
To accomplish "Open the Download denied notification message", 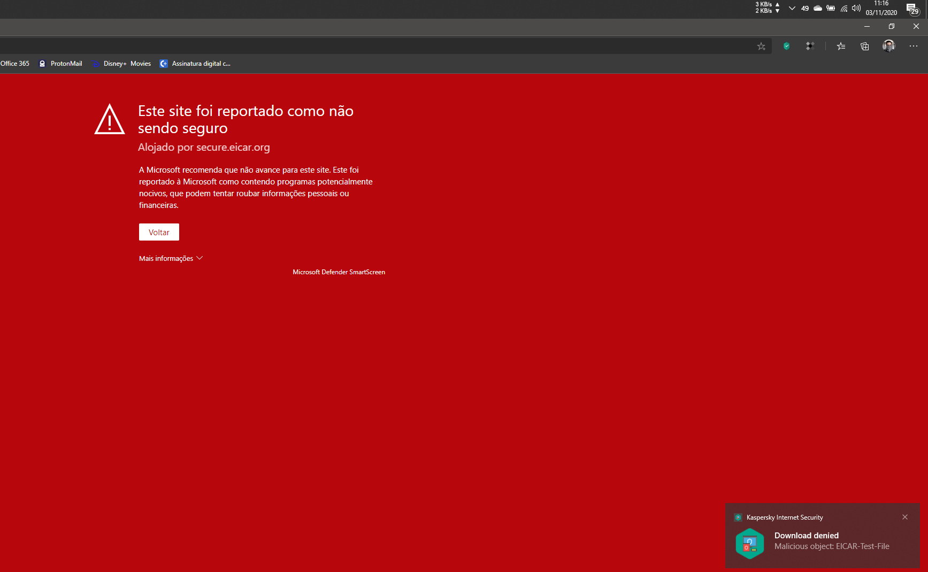I will click(832, 541).
